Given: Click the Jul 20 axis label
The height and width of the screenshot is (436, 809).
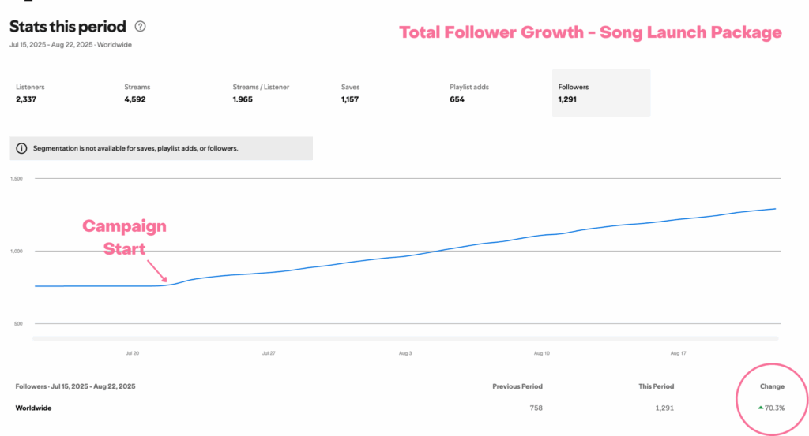Looking at the screenshot, I should (x=132, y=353).
